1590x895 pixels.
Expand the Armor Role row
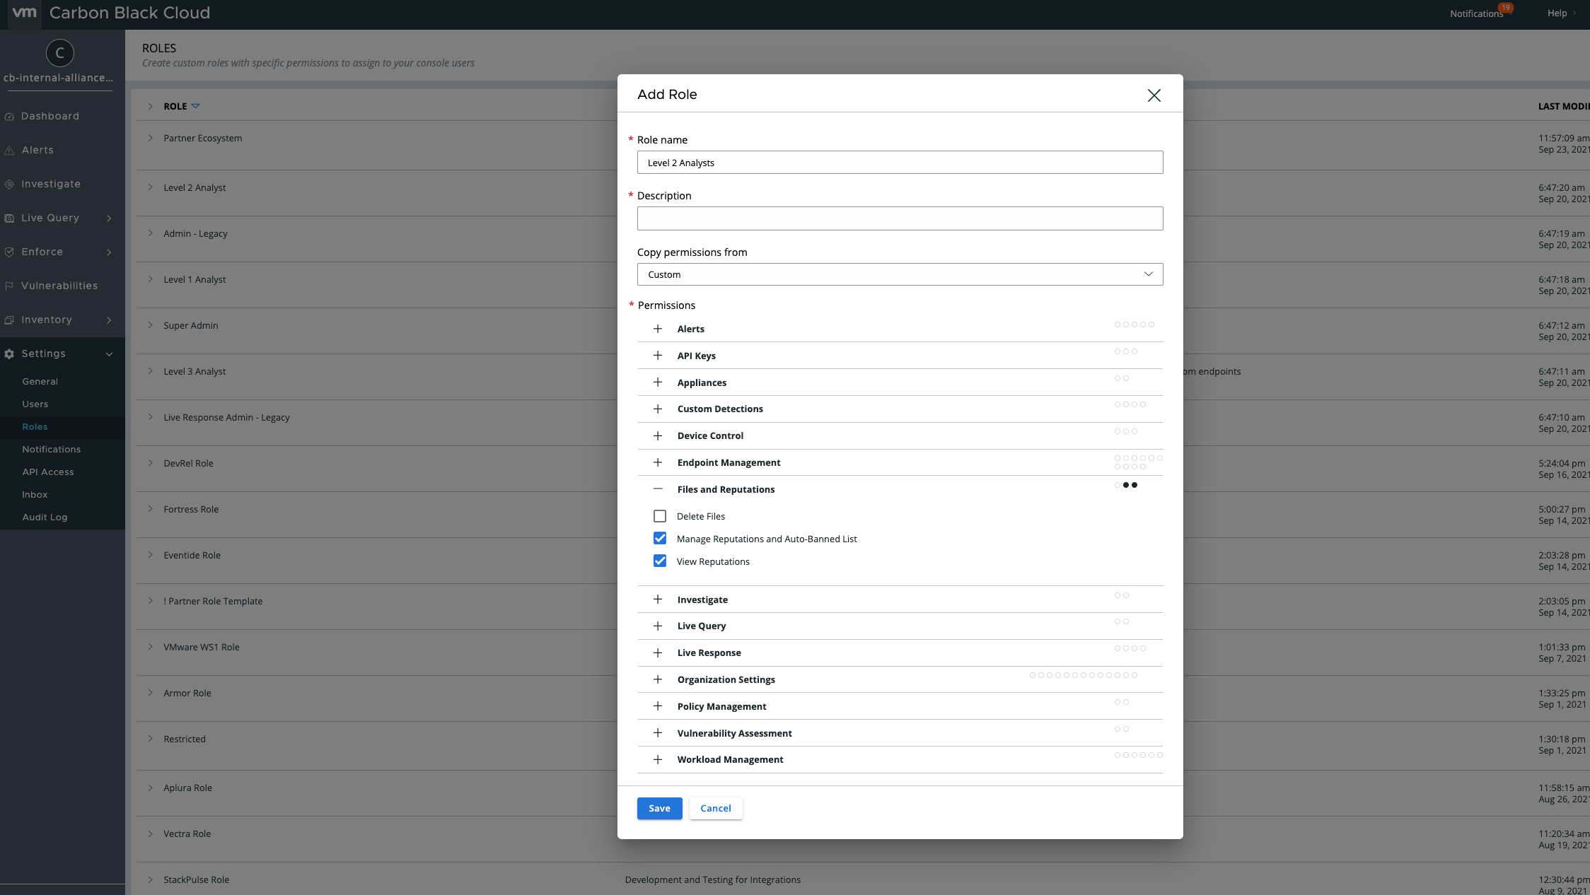coord(150,693)
